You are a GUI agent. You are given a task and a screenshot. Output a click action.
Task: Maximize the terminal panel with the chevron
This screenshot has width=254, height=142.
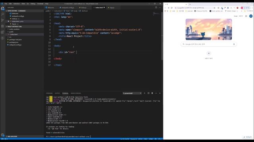[156, 93]
